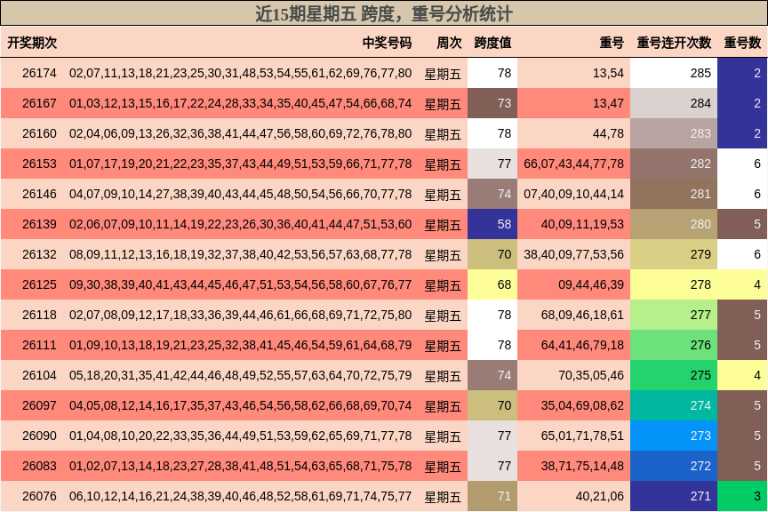Click winning numbers of period 26139
This screenshot has height=512, width=768.
pos(240,224)
